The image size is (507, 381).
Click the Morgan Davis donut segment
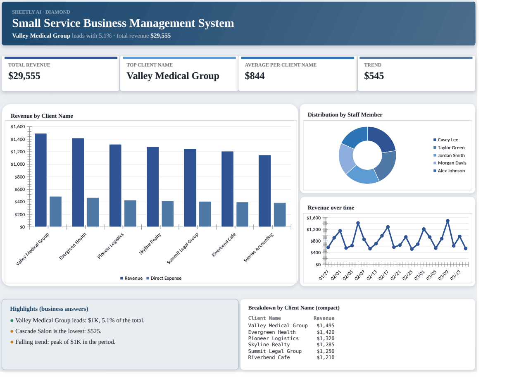(346, 158)
